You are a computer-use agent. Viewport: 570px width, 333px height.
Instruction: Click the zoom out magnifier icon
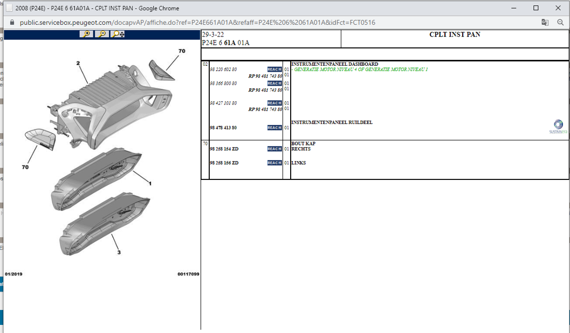pyautogui.click(x=102, y=34)
